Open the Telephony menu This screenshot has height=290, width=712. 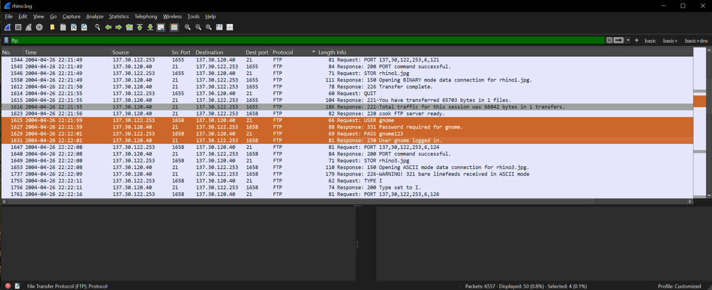146,16
